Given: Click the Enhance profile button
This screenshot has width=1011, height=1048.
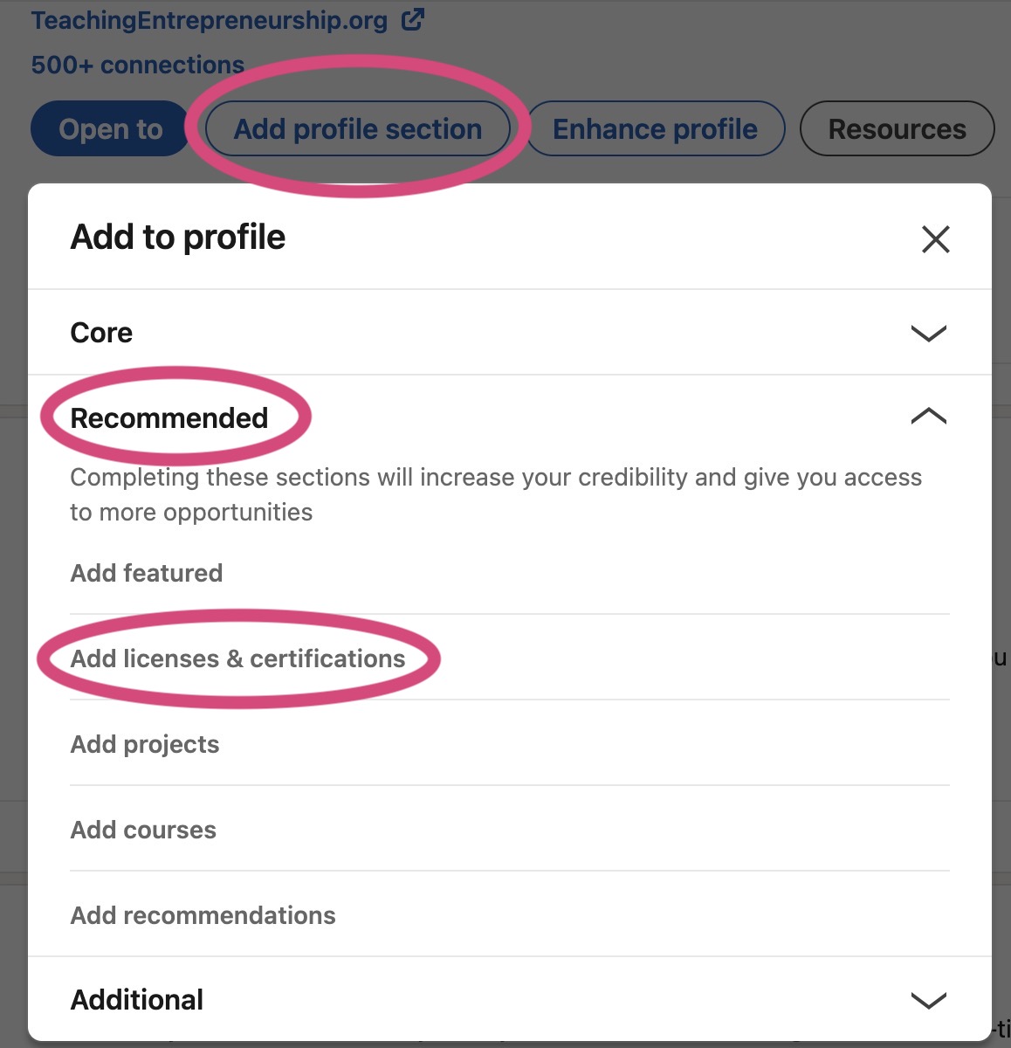Looking at the screenshot, I should coord(655,129).
